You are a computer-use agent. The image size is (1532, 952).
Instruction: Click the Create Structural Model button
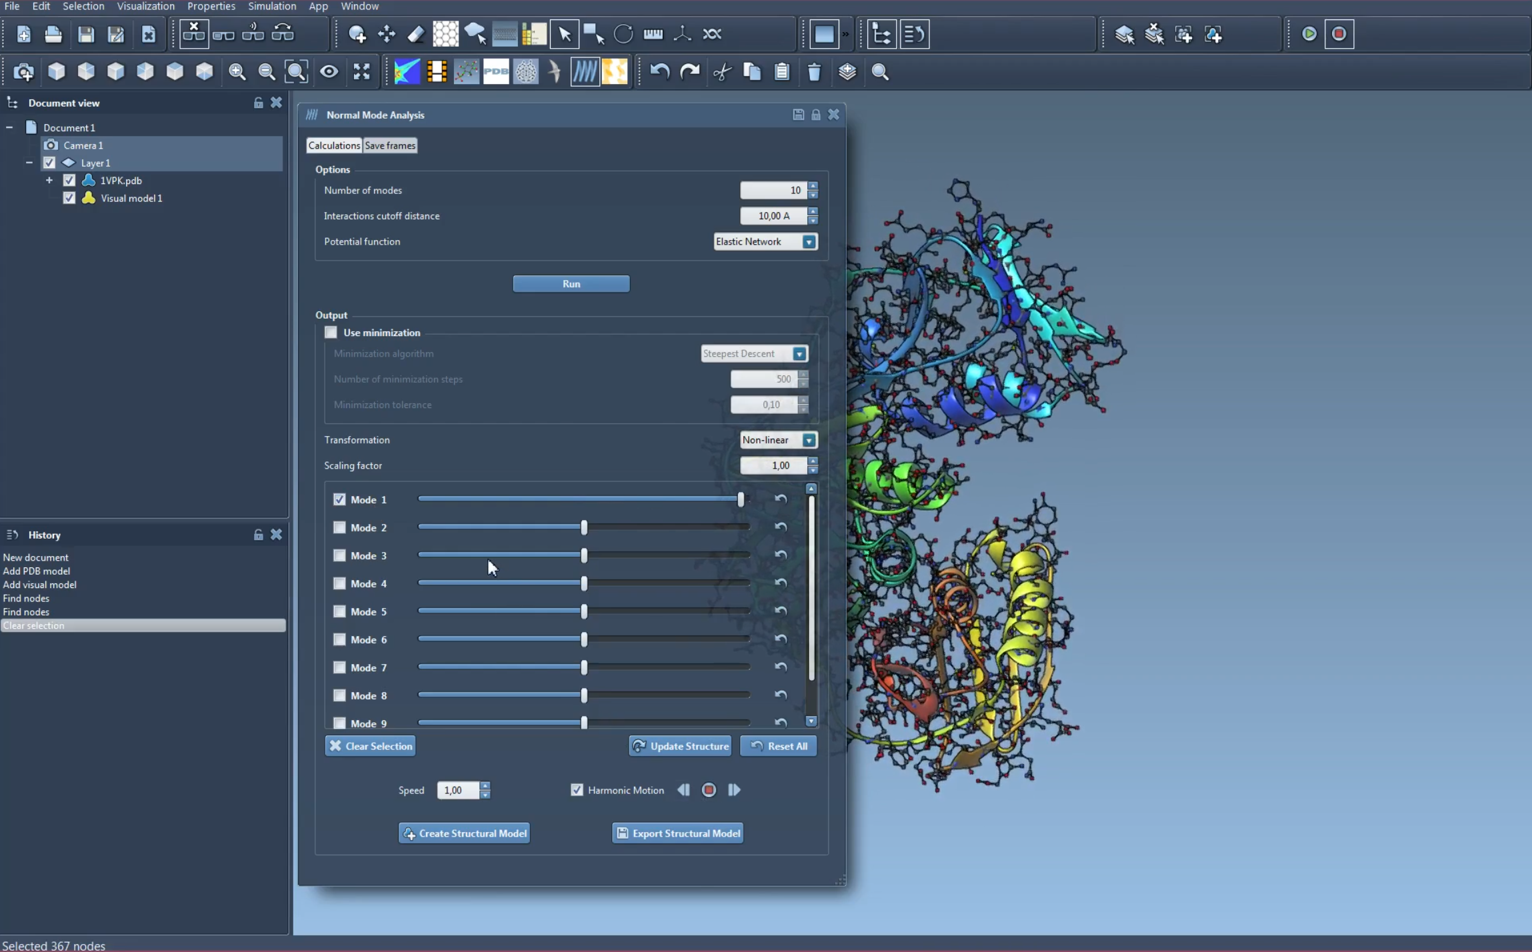coord(464,833)
